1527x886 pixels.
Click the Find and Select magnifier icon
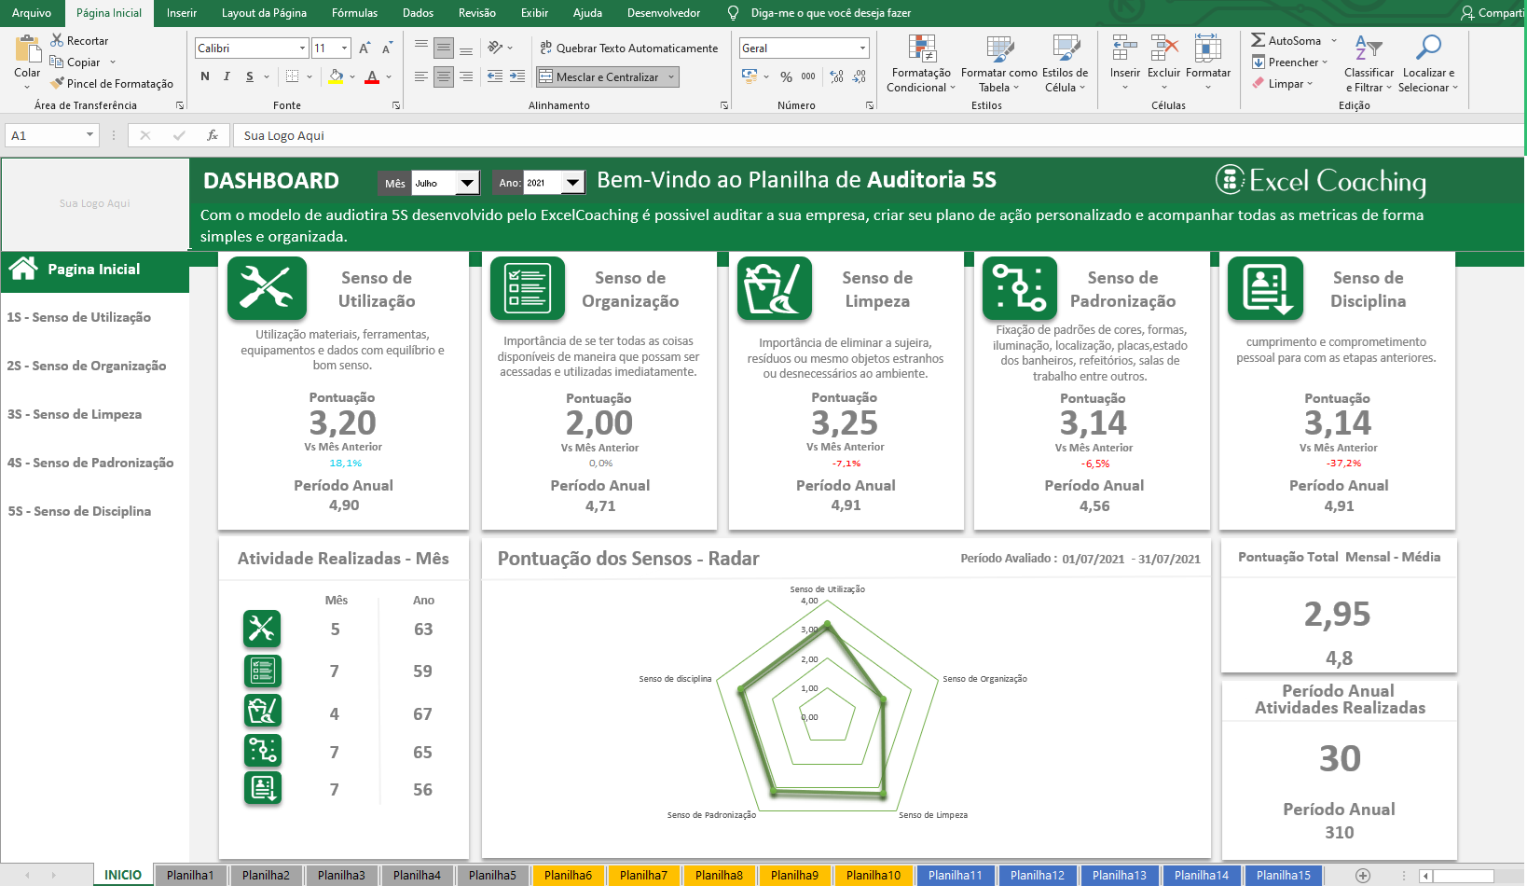point(1427,48)
